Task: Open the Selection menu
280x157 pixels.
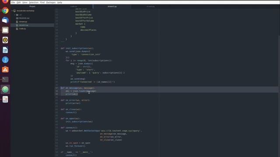Action: (x=34, y=3)
